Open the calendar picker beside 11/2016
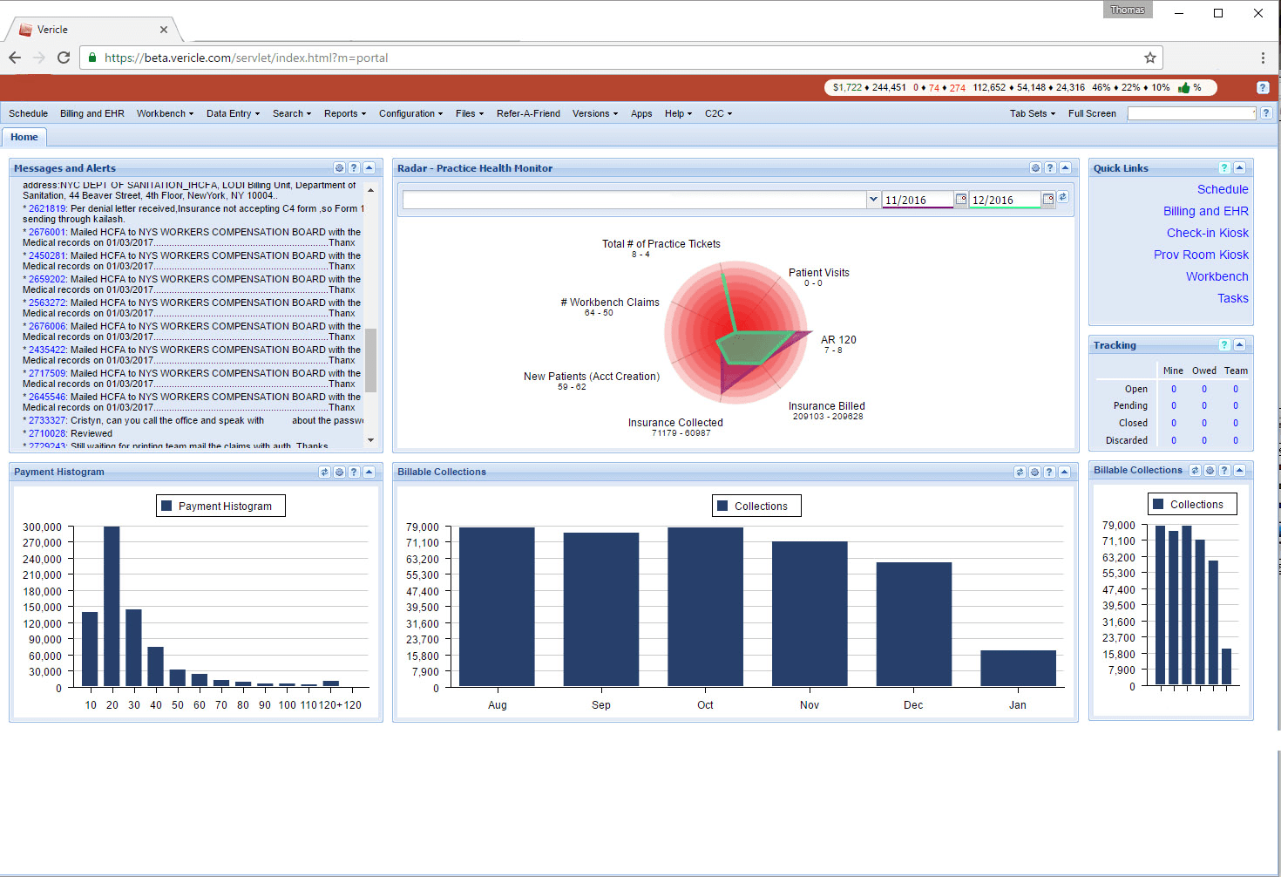Screen dimensions: 1281x877 tap(961, 199)
